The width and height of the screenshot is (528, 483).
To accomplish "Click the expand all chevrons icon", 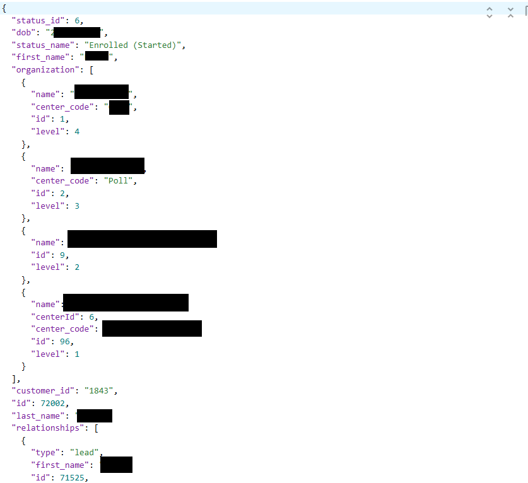I will [490, 13].
